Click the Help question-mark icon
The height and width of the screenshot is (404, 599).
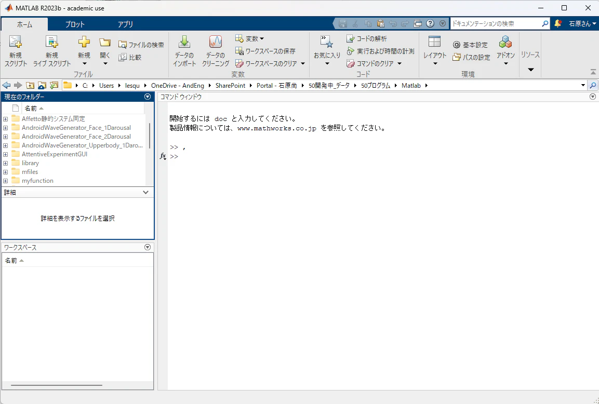[430, 23]
